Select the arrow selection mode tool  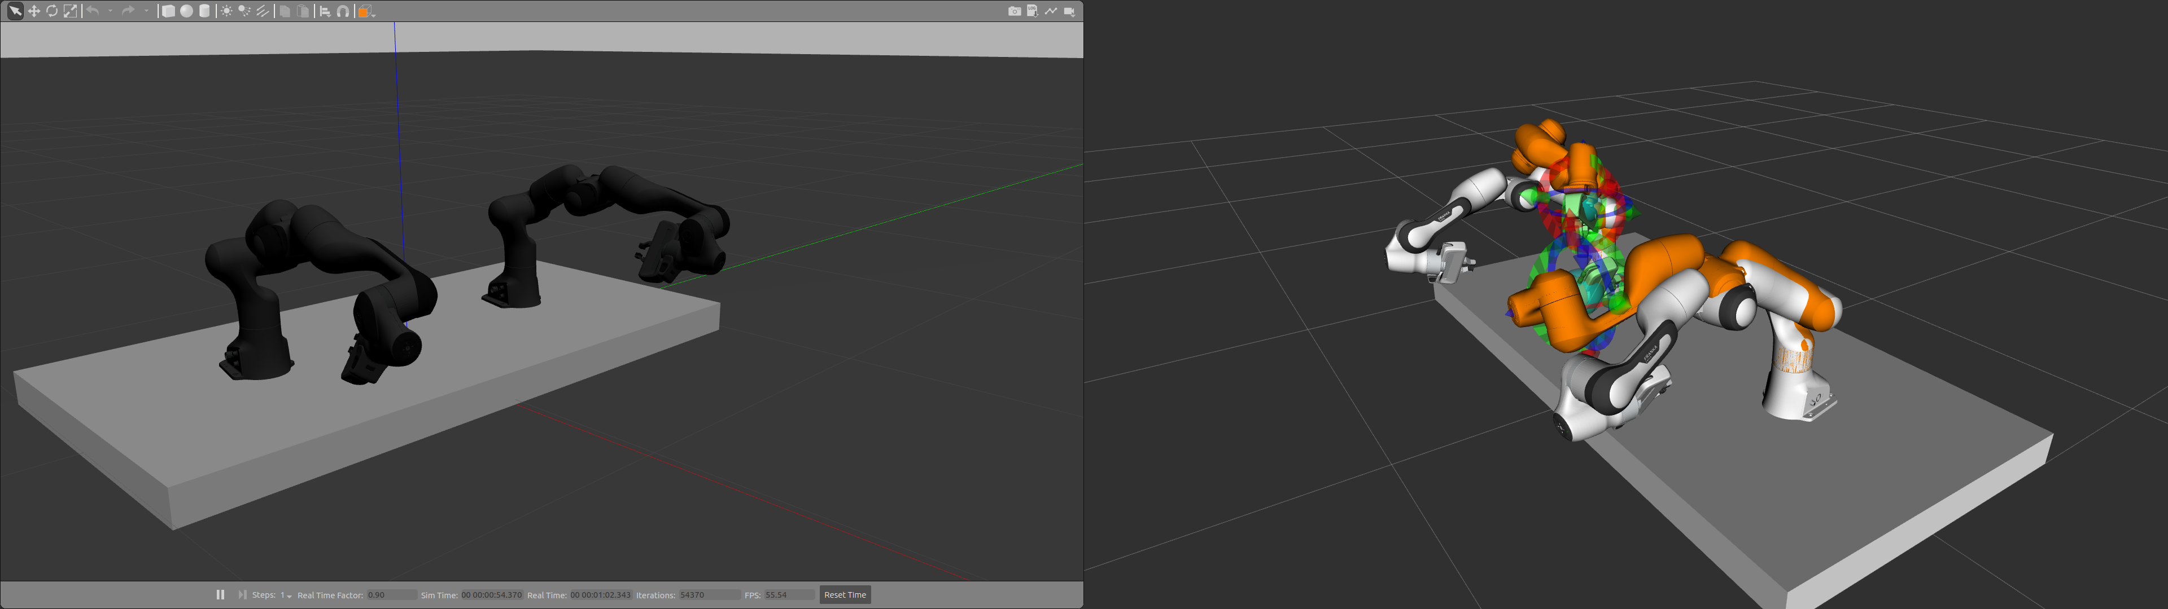(x=15, y=11)
